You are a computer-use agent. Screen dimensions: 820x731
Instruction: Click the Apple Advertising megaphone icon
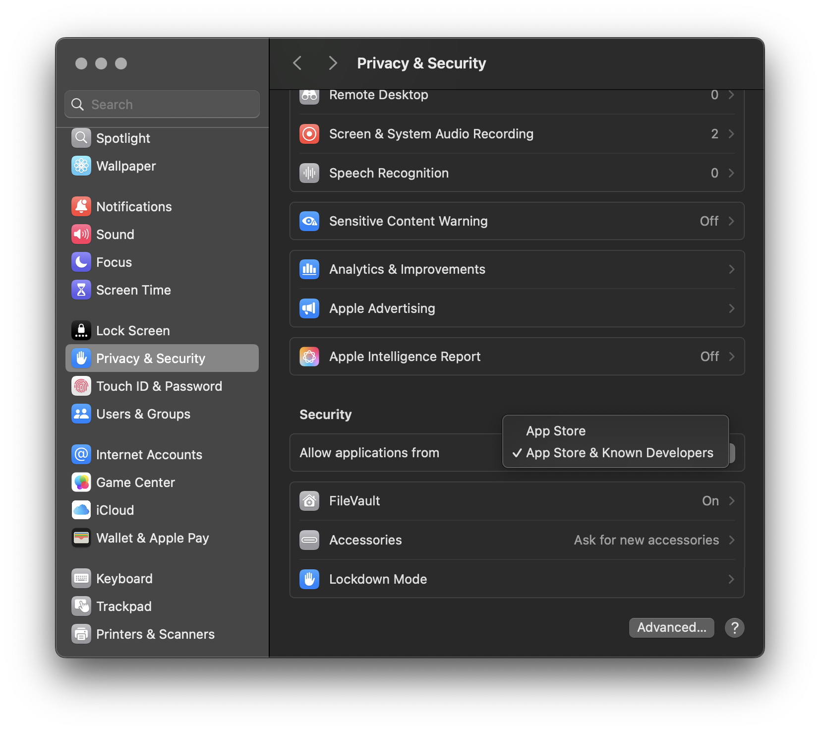pyautogui.click(x=309, y=308)
